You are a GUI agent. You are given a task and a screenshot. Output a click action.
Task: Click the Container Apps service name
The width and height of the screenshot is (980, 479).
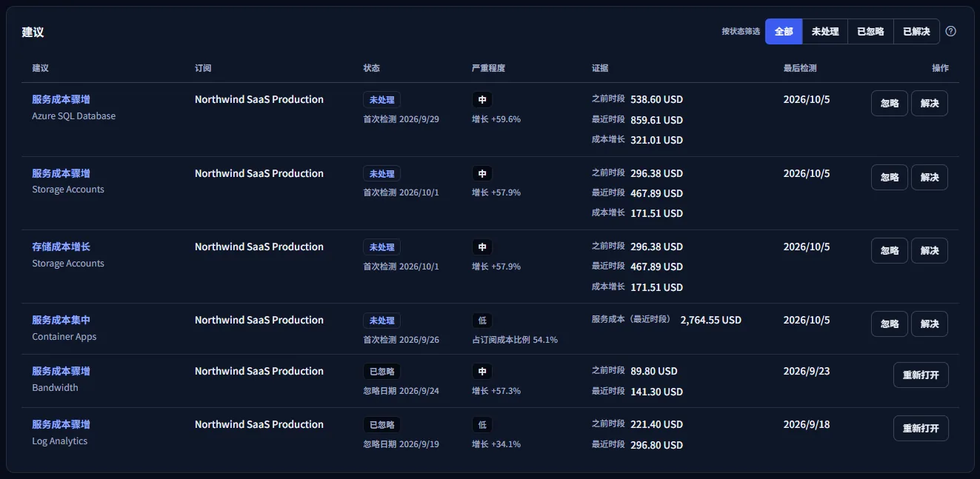pos(64,337)
